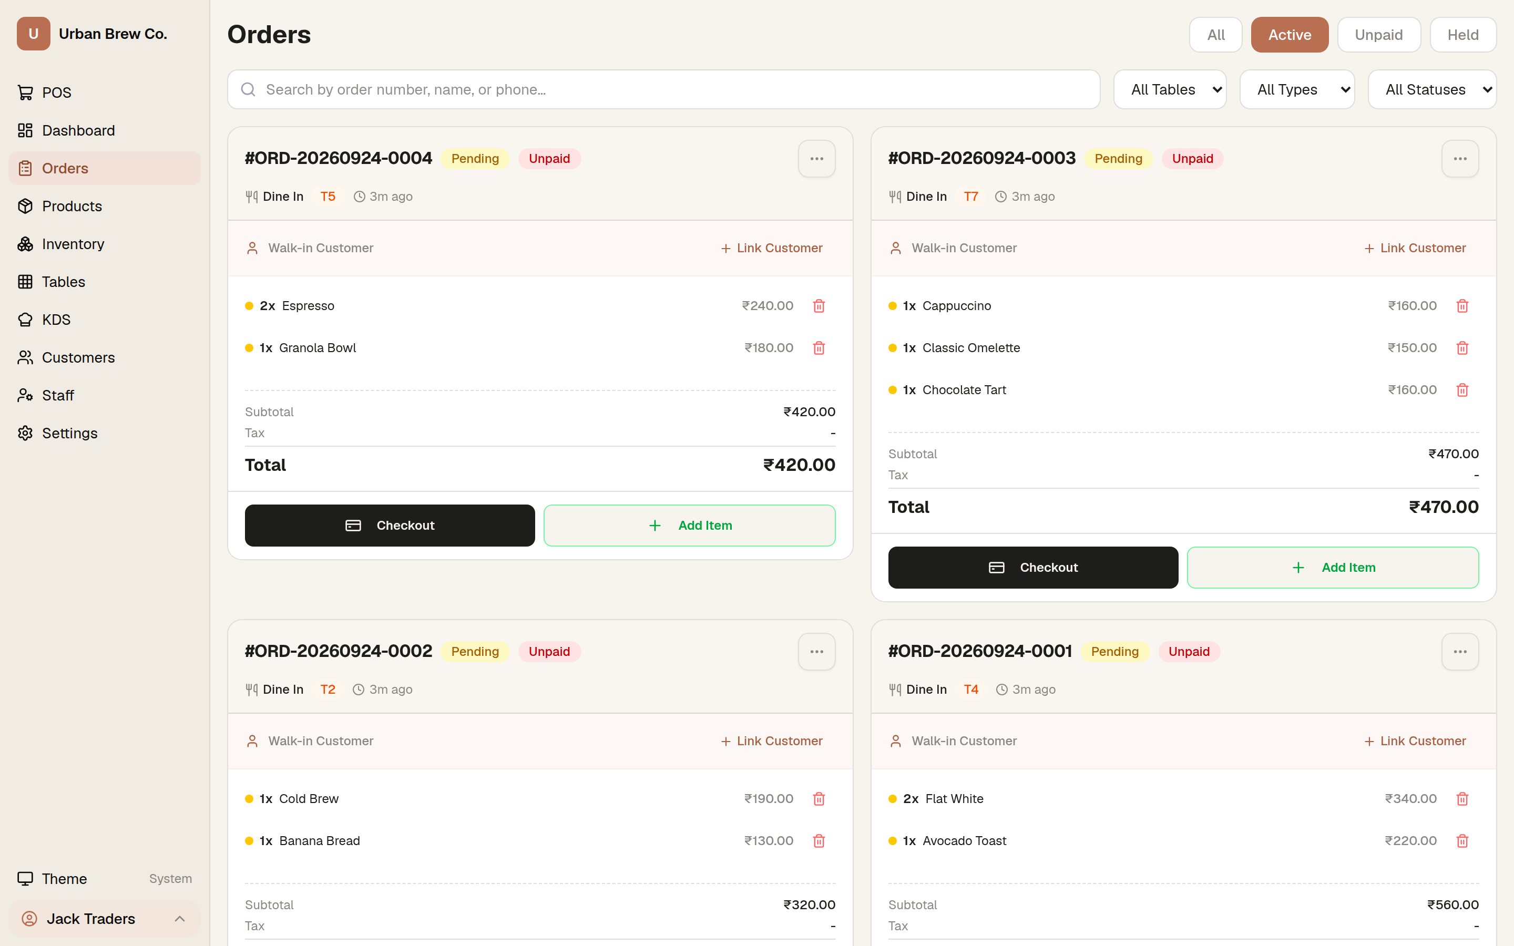Open more options for order ORD-20260924-0001
The height and width of the screenshot is (946, 1514).
[1460, 652]
